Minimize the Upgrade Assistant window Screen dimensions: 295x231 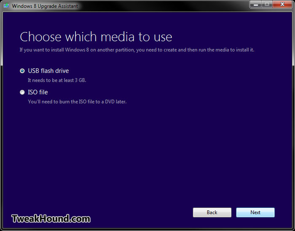(256, 5)
